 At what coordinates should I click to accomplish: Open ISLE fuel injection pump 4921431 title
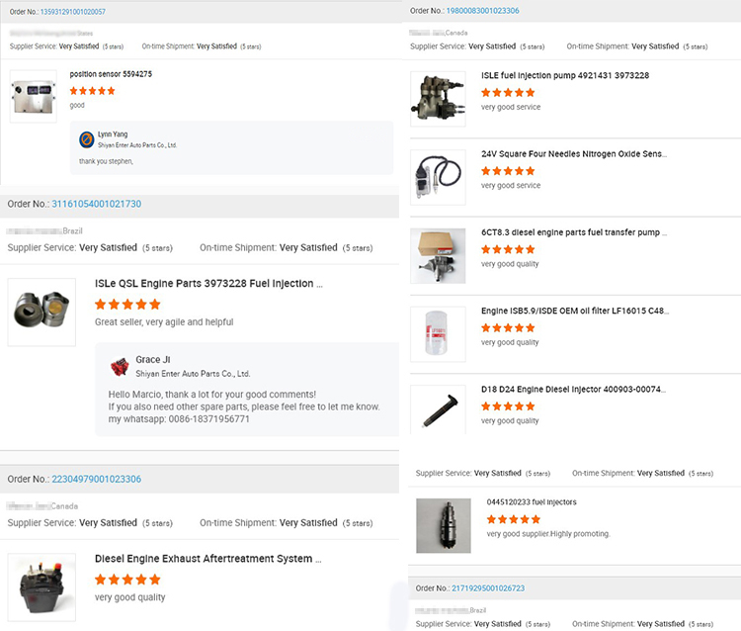click(x=564, y=75)
